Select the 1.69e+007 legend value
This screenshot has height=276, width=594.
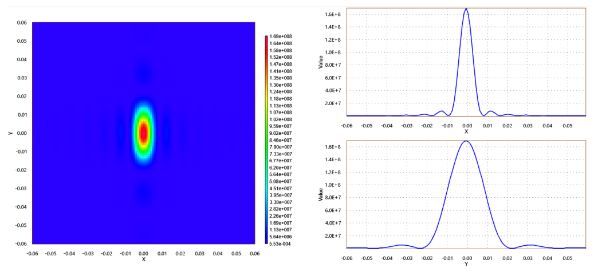[x=280, y=223]
